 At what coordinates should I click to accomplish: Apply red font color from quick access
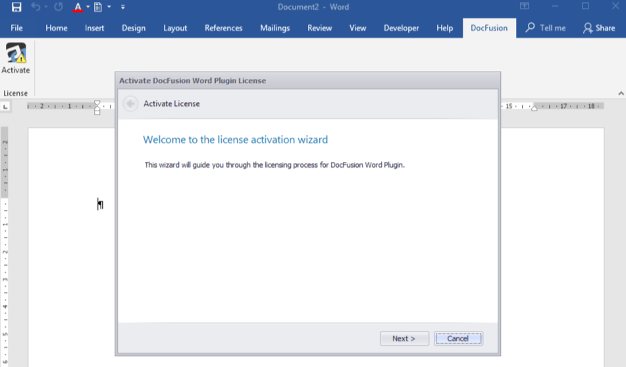78,7
